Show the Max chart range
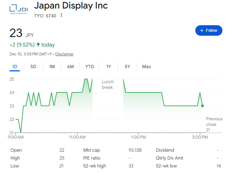 click(x=146, y=67)
